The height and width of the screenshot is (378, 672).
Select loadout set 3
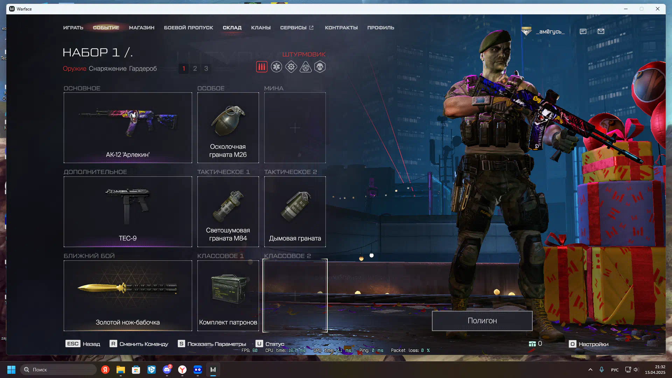point(206,69)
